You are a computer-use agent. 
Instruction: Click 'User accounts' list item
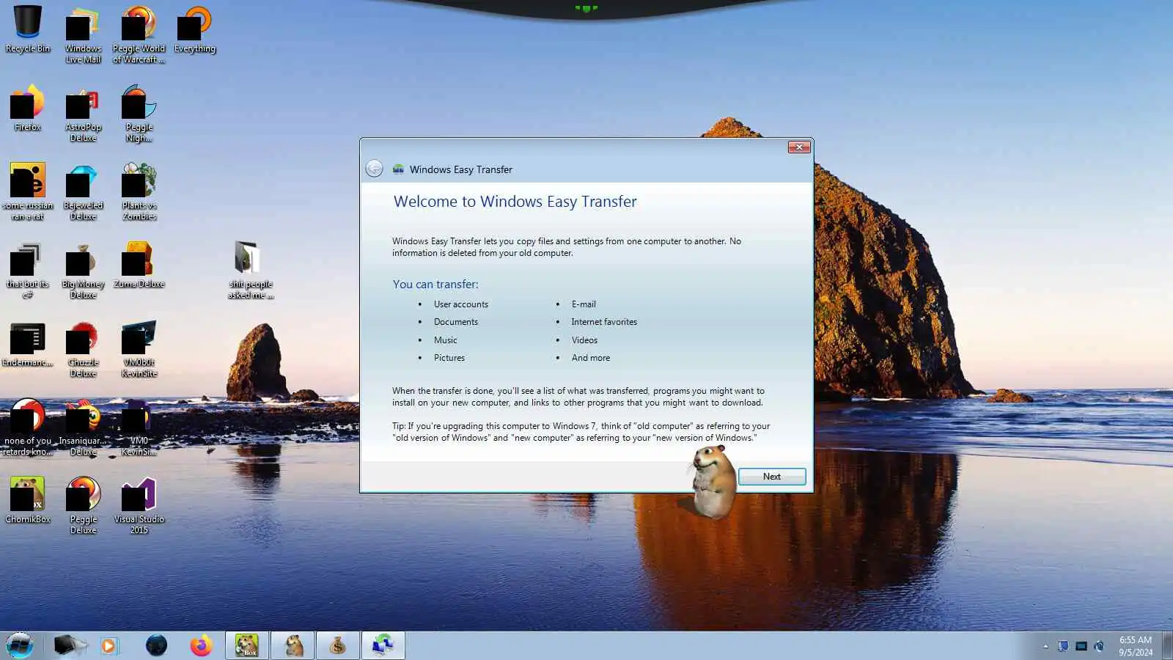point(461,304)
